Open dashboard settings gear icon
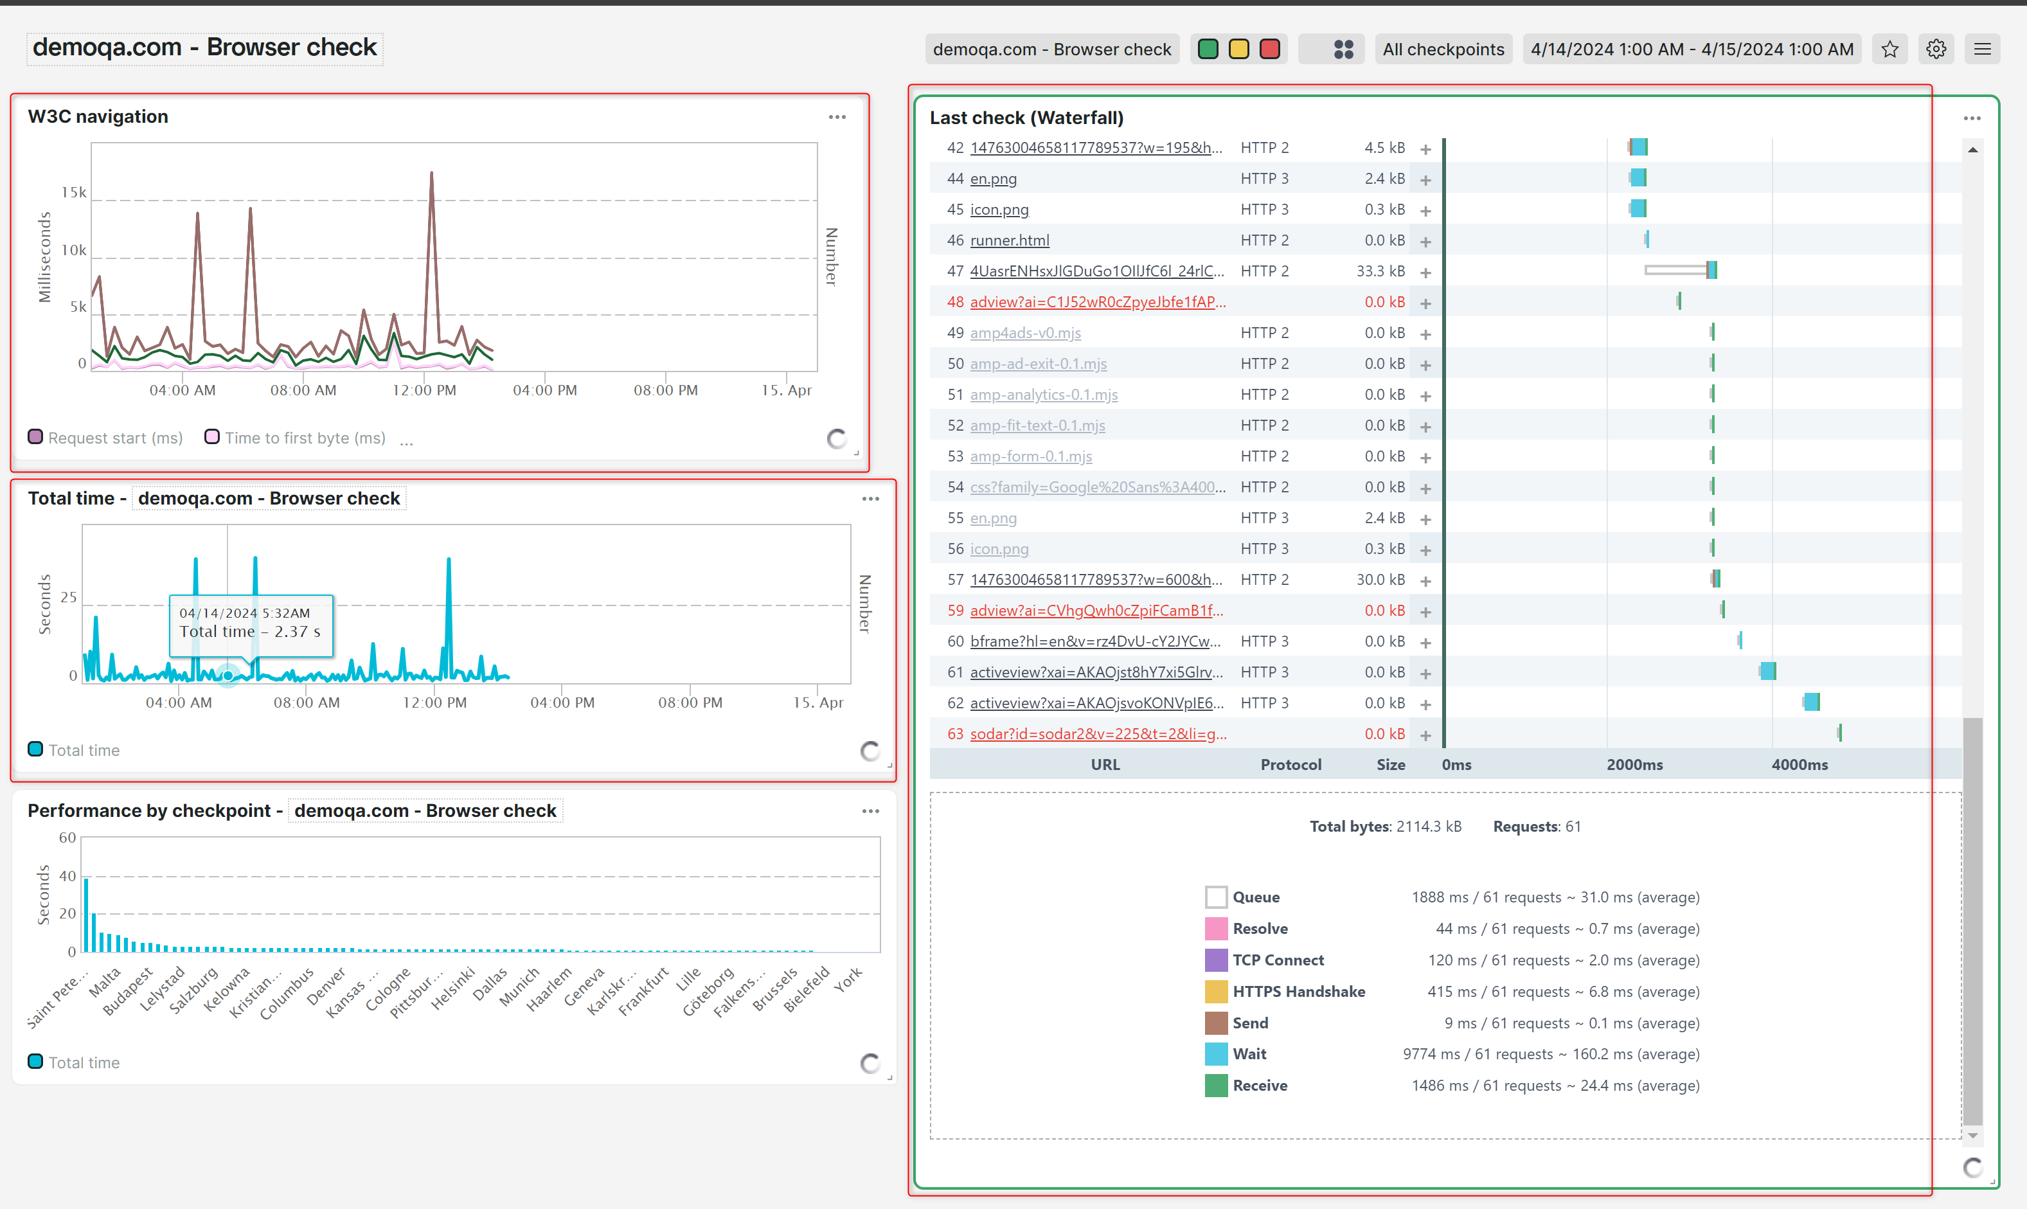 point(1936,49)
